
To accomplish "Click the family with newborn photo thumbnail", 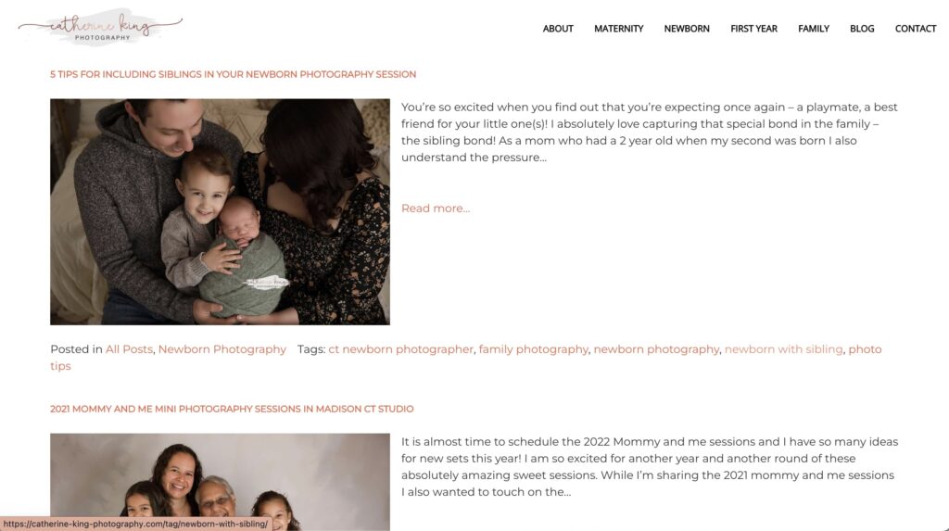I will coord(221,212).
